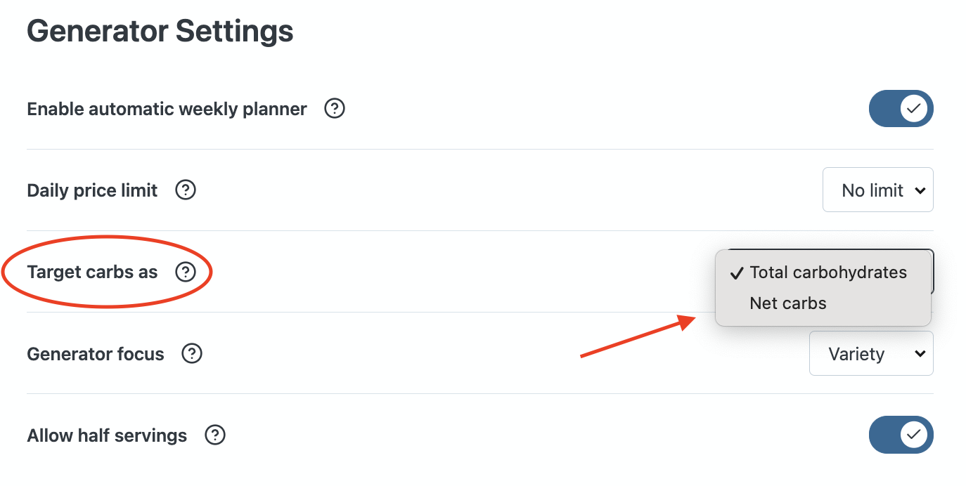This screenshot has height=486, width=966.
Task: Disable the automatic weekly planner toggle
Action: tap(901, 109)
